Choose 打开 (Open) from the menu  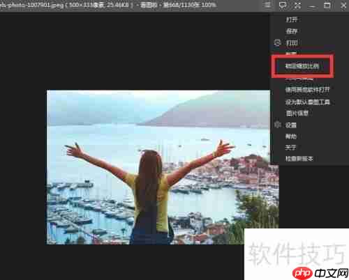[292, 20]
